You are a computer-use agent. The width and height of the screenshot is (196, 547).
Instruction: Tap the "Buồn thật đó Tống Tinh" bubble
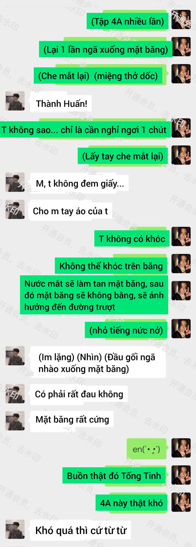114,475
